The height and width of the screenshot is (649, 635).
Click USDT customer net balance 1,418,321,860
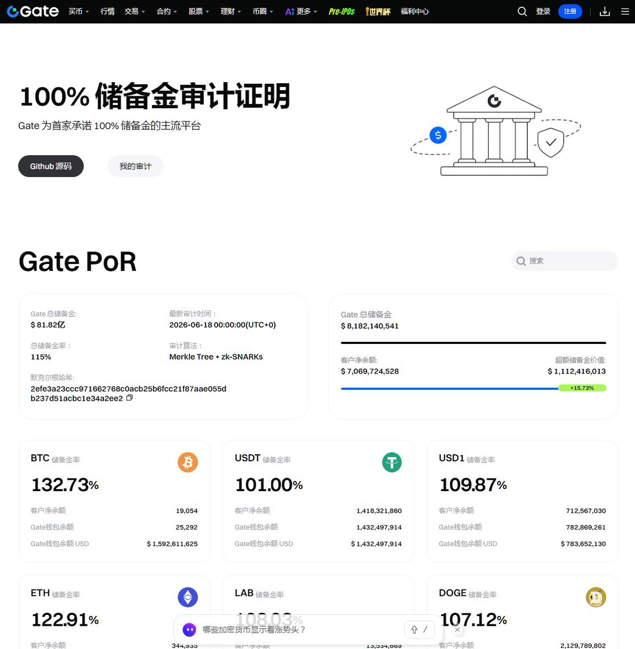[x=379, y=511]
